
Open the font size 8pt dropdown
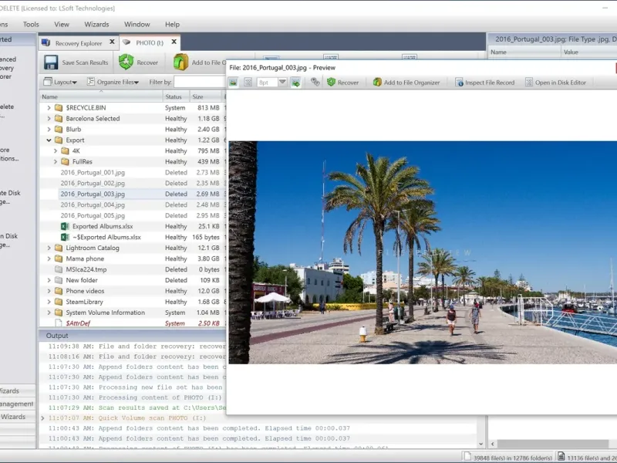[282, 83]
